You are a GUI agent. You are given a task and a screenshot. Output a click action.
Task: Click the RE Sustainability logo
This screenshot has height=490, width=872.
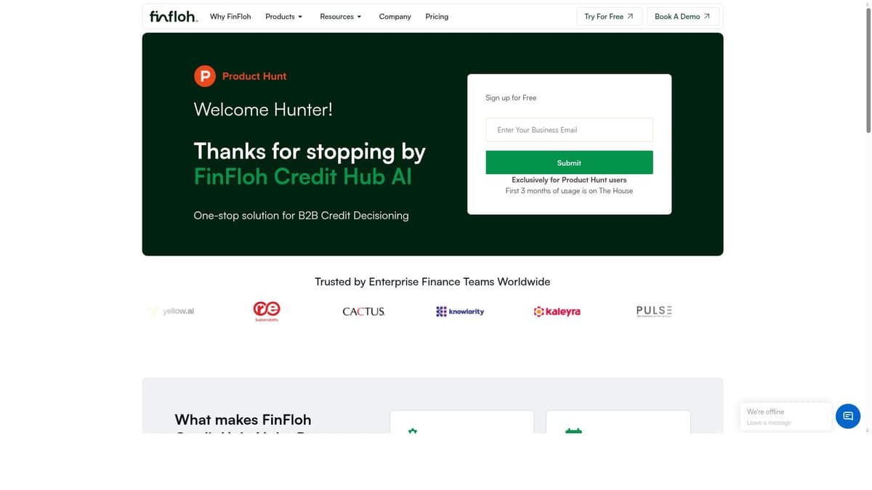(266, 309)
